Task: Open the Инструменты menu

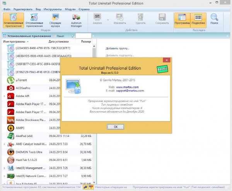Action: [x=53, y=9]
